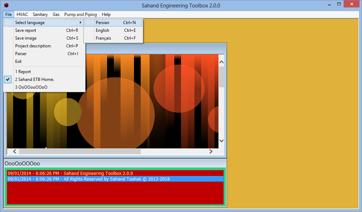The width and height of the screenshot is (362, 212).
Task: Click the horizontal scrollbar thumb
Action: point(80,151)
